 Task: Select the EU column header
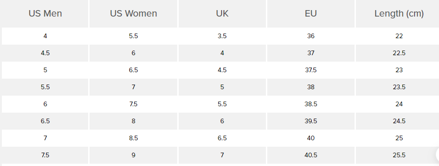pyautogui.click(x=311, y=13)
